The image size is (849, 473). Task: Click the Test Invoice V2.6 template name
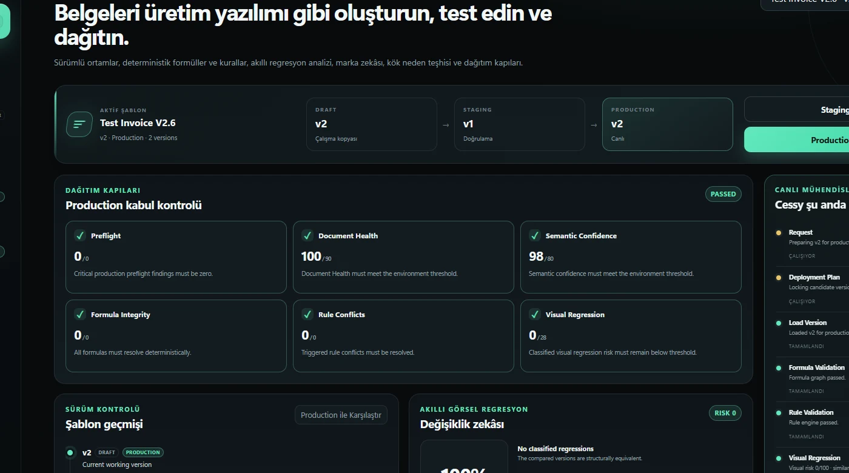point(138,122)
